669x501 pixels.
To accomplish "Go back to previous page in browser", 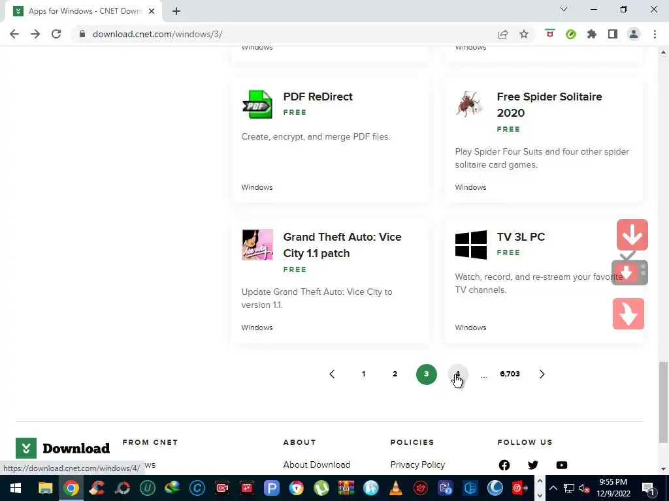I will [x=14, y=34].
